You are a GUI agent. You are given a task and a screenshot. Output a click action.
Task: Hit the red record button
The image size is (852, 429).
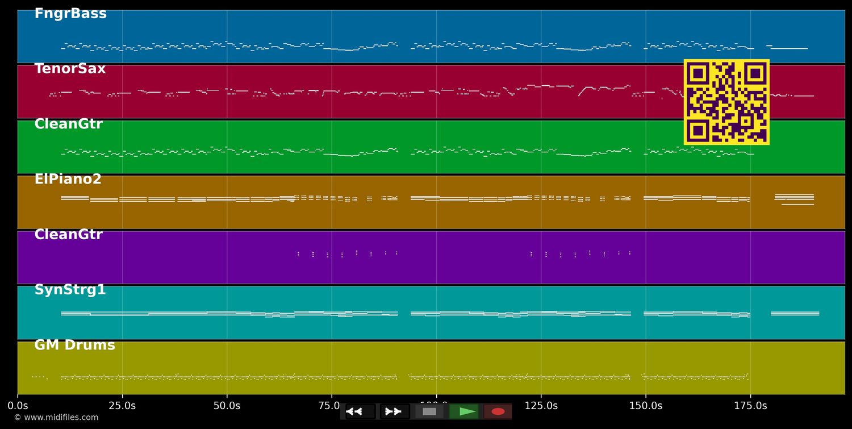(498, 411)
